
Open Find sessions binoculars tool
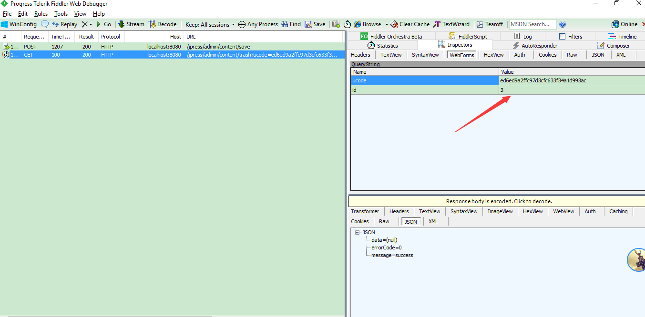291,24
